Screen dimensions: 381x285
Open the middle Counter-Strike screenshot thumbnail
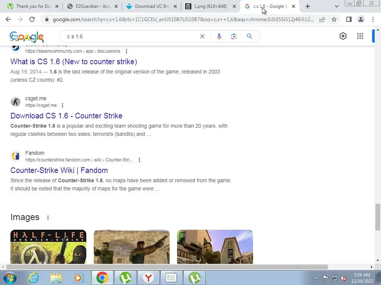[x=132, y=247]
